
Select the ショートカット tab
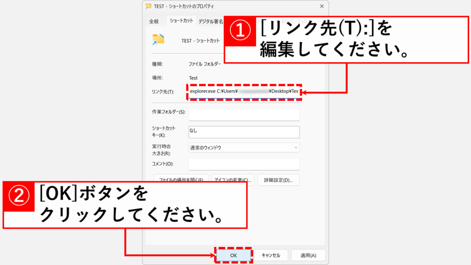point(181,21)
